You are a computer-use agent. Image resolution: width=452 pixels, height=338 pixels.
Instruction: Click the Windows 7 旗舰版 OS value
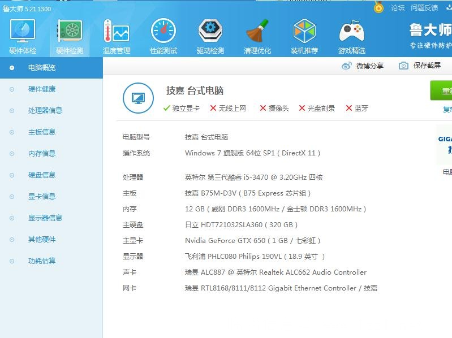tap(252, 153)
